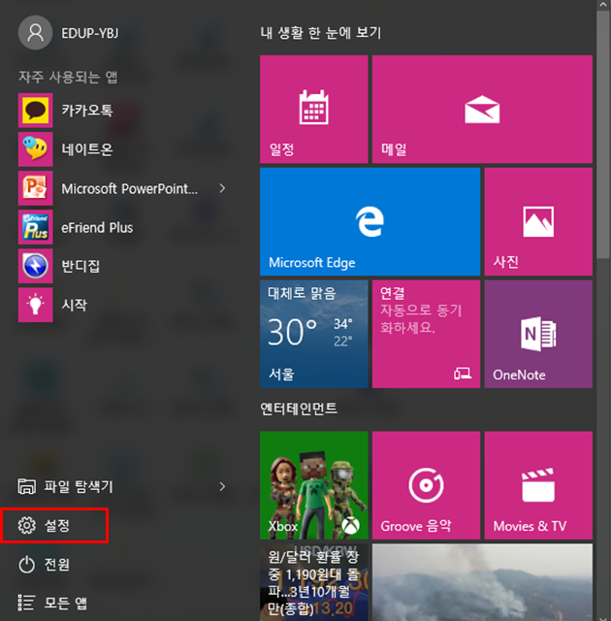This screenshot has width=611, height=621.
Task: Click the Start menu scrollbar up arrow
Action: pos(603,5)
